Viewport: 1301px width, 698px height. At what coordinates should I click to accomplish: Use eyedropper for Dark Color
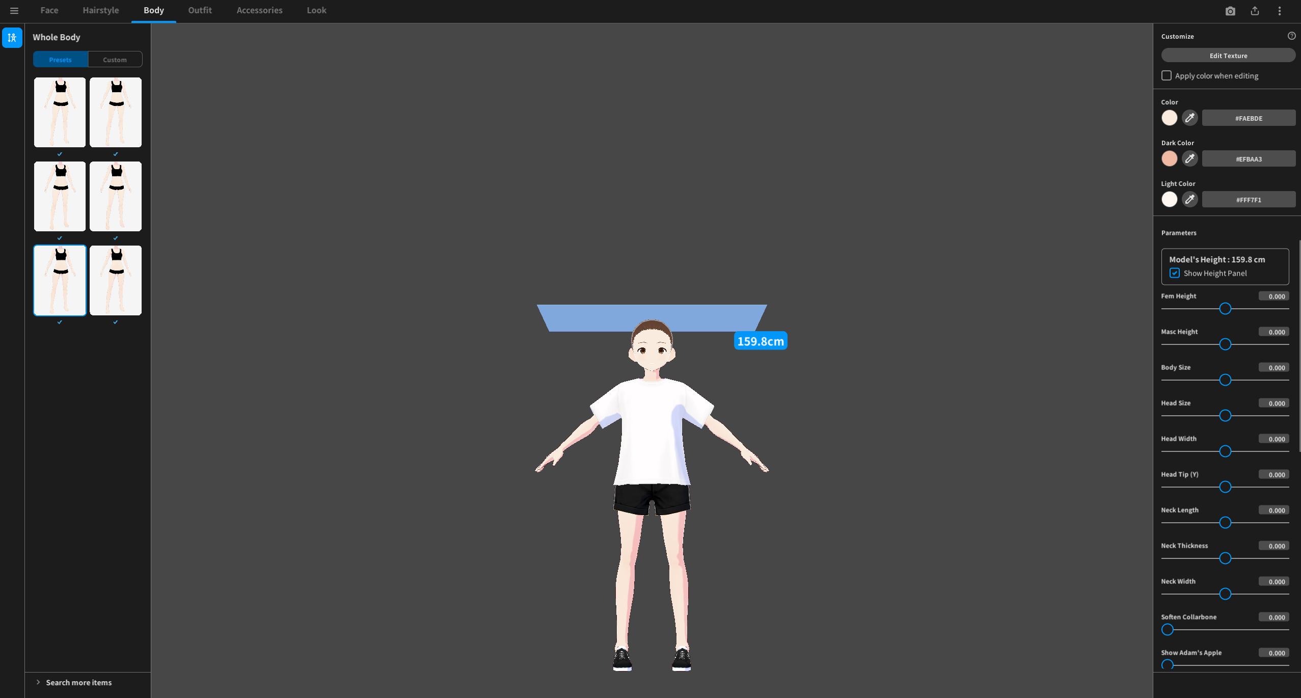(1189, 158)
